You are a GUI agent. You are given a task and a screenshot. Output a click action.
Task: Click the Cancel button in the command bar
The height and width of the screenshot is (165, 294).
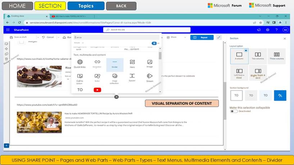[48, 37]
